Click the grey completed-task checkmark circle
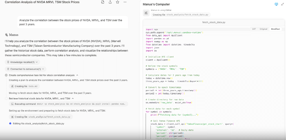The image size is (286, 140). point(6,75)
